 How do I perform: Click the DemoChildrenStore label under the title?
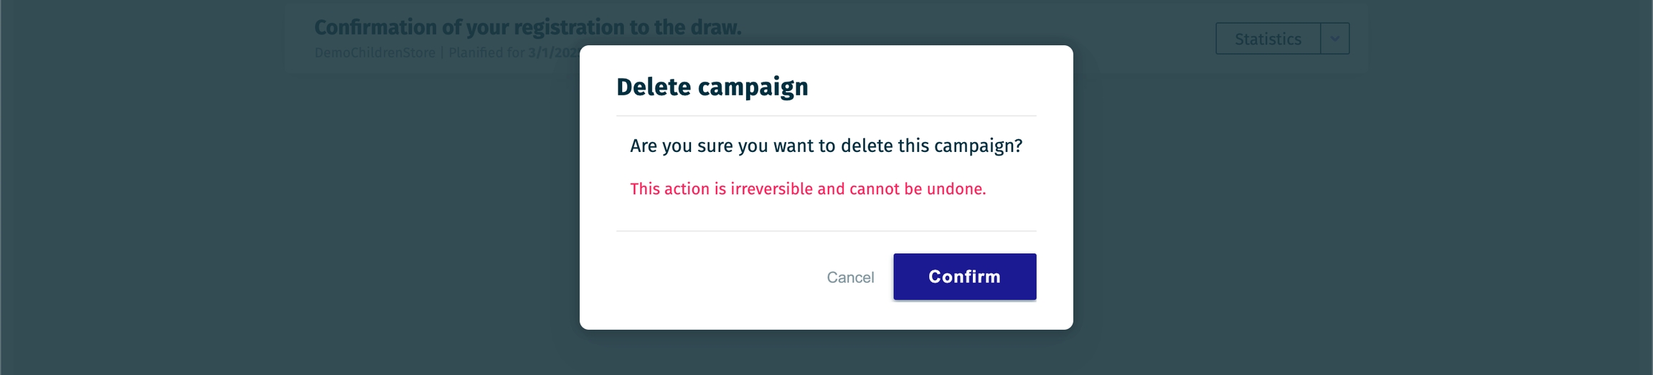(375, 53)
